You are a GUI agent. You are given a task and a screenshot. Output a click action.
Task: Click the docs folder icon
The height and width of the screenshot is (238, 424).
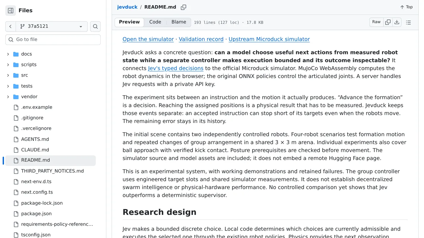pos(16,54)
